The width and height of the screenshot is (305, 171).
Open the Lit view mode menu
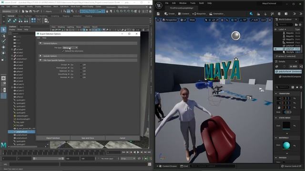[x=183, y=20]
